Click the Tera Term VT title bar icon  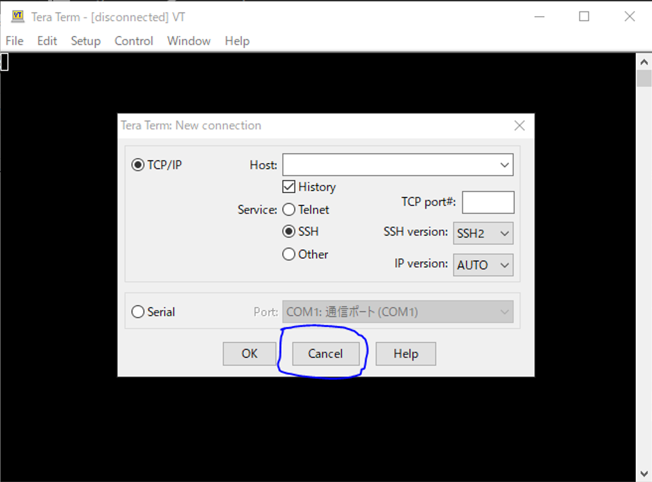point(17,17)
